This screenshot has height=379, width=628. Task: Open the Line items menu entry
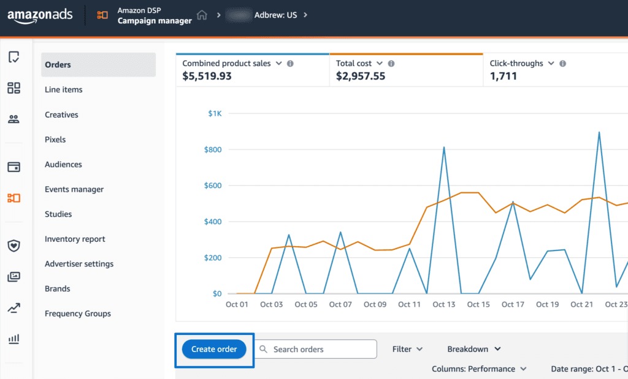[64, 89]
